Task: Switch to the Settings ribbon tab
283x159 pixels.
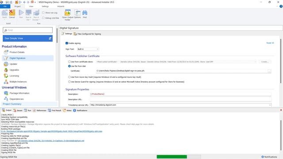Action: pyautogui.click(x=45, y=6)
